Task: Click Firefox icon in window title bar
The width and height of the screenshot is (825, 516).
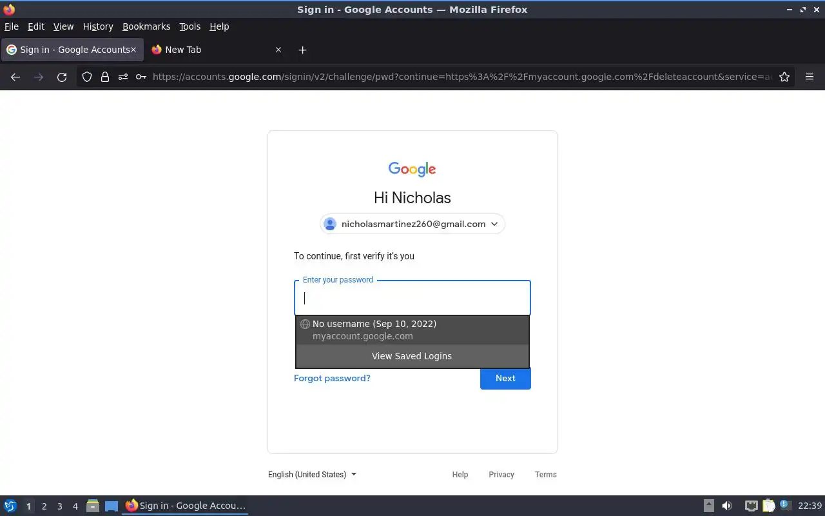Action: (x=9, y=9)
